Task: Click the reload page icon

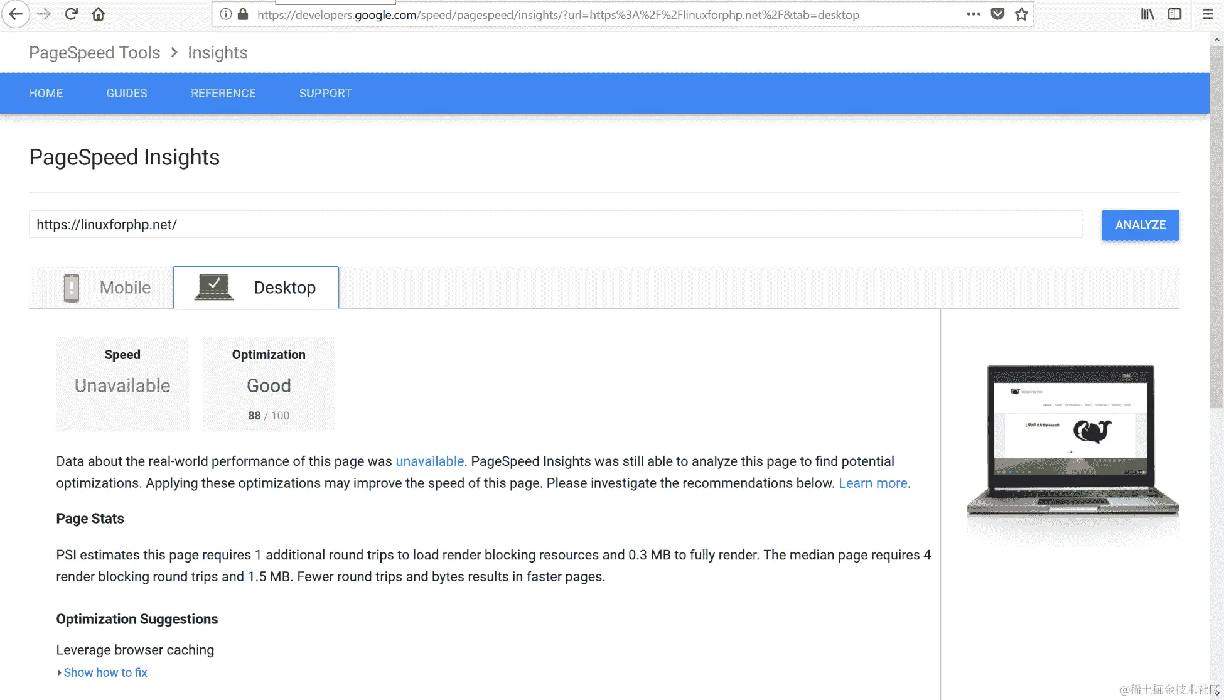Action: tap(71, 14)
